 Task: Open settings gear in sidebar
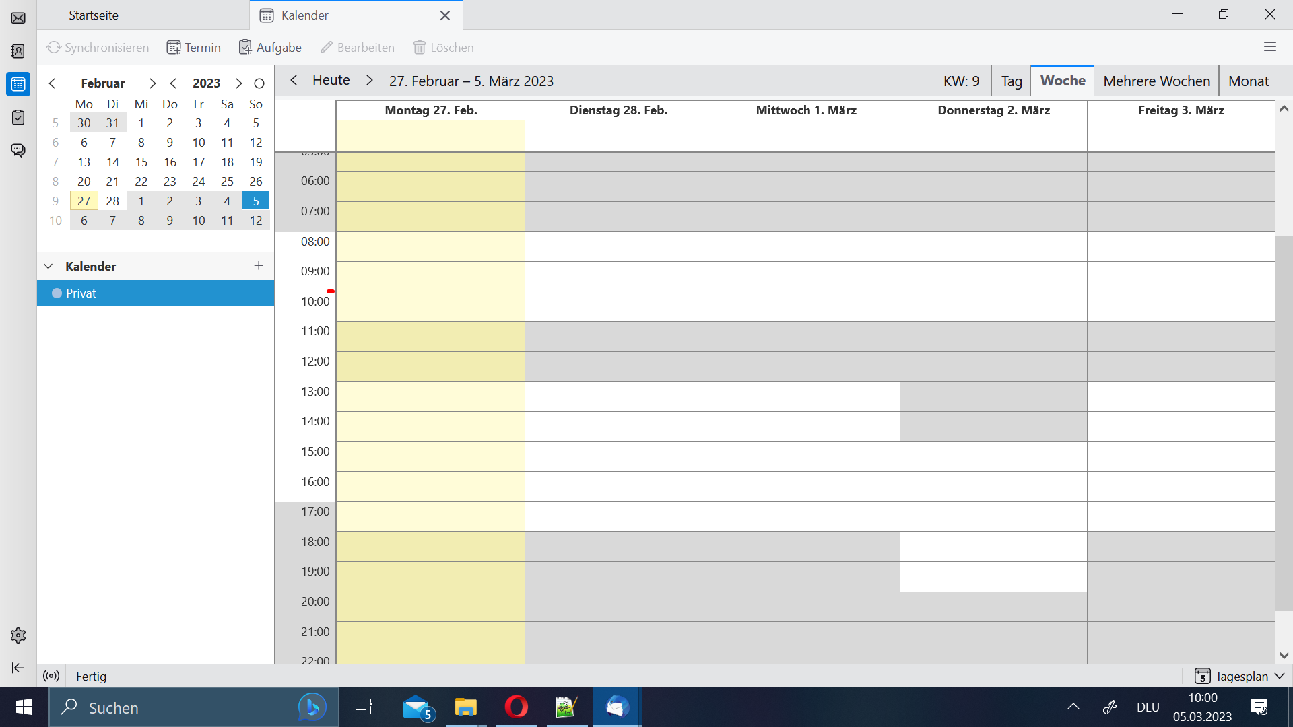click(18, 635)
